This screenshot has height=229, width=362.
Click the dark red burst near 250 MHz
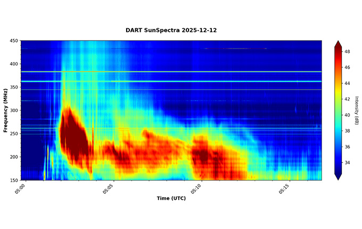tap(73, 136)
